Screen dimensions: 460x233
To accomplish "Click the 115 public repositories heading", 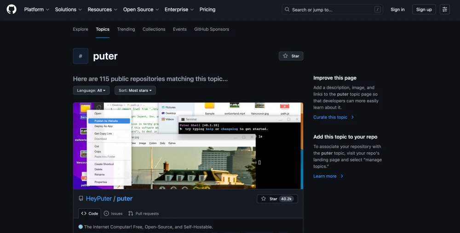I will coord(150,78).
